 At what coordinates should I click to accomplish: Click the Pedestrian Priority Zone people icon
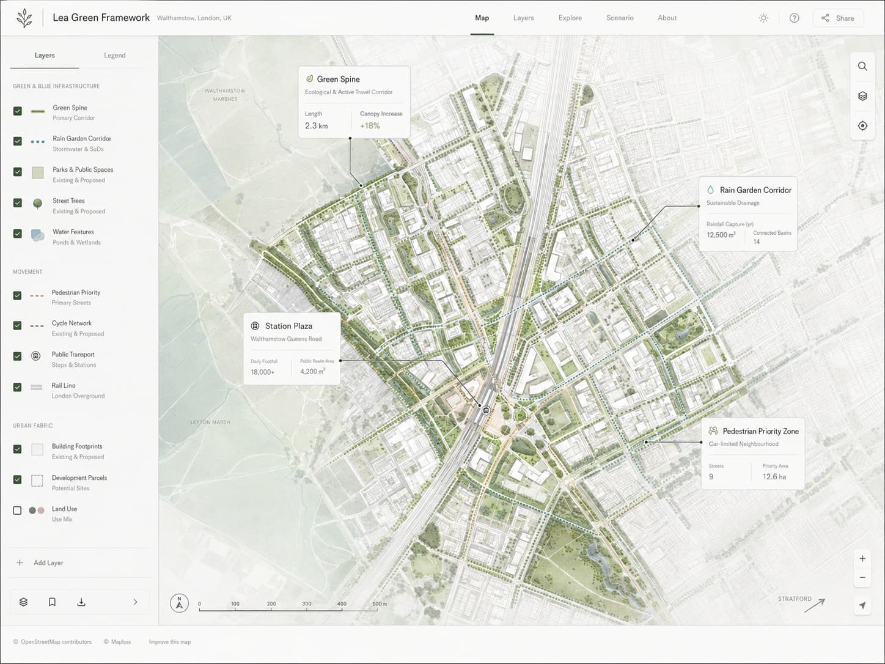point(713,431)
